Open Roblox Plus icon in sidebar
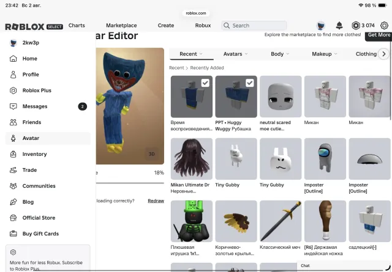The image size is (392, 272). [x=13, y=90]
